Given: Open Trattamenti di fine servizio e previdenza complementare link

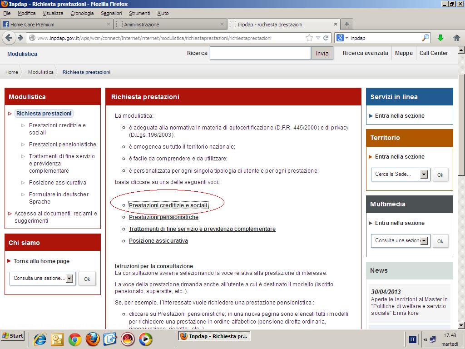Looking at the screenshot, I should 202,229.
